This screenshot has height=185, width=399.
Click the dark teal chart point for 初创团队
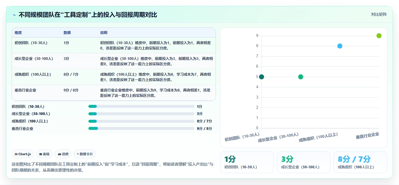262,77
